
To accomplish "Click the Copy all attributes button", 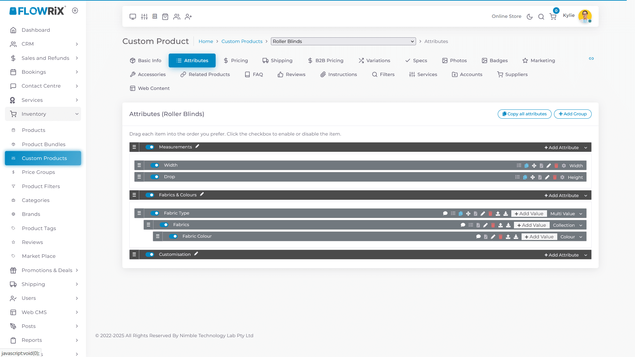I will click(524, 114).
